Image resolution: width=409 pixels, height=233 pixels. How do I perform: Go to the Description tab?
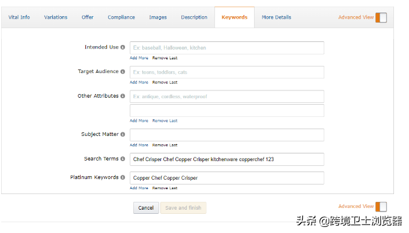point(194,17)
